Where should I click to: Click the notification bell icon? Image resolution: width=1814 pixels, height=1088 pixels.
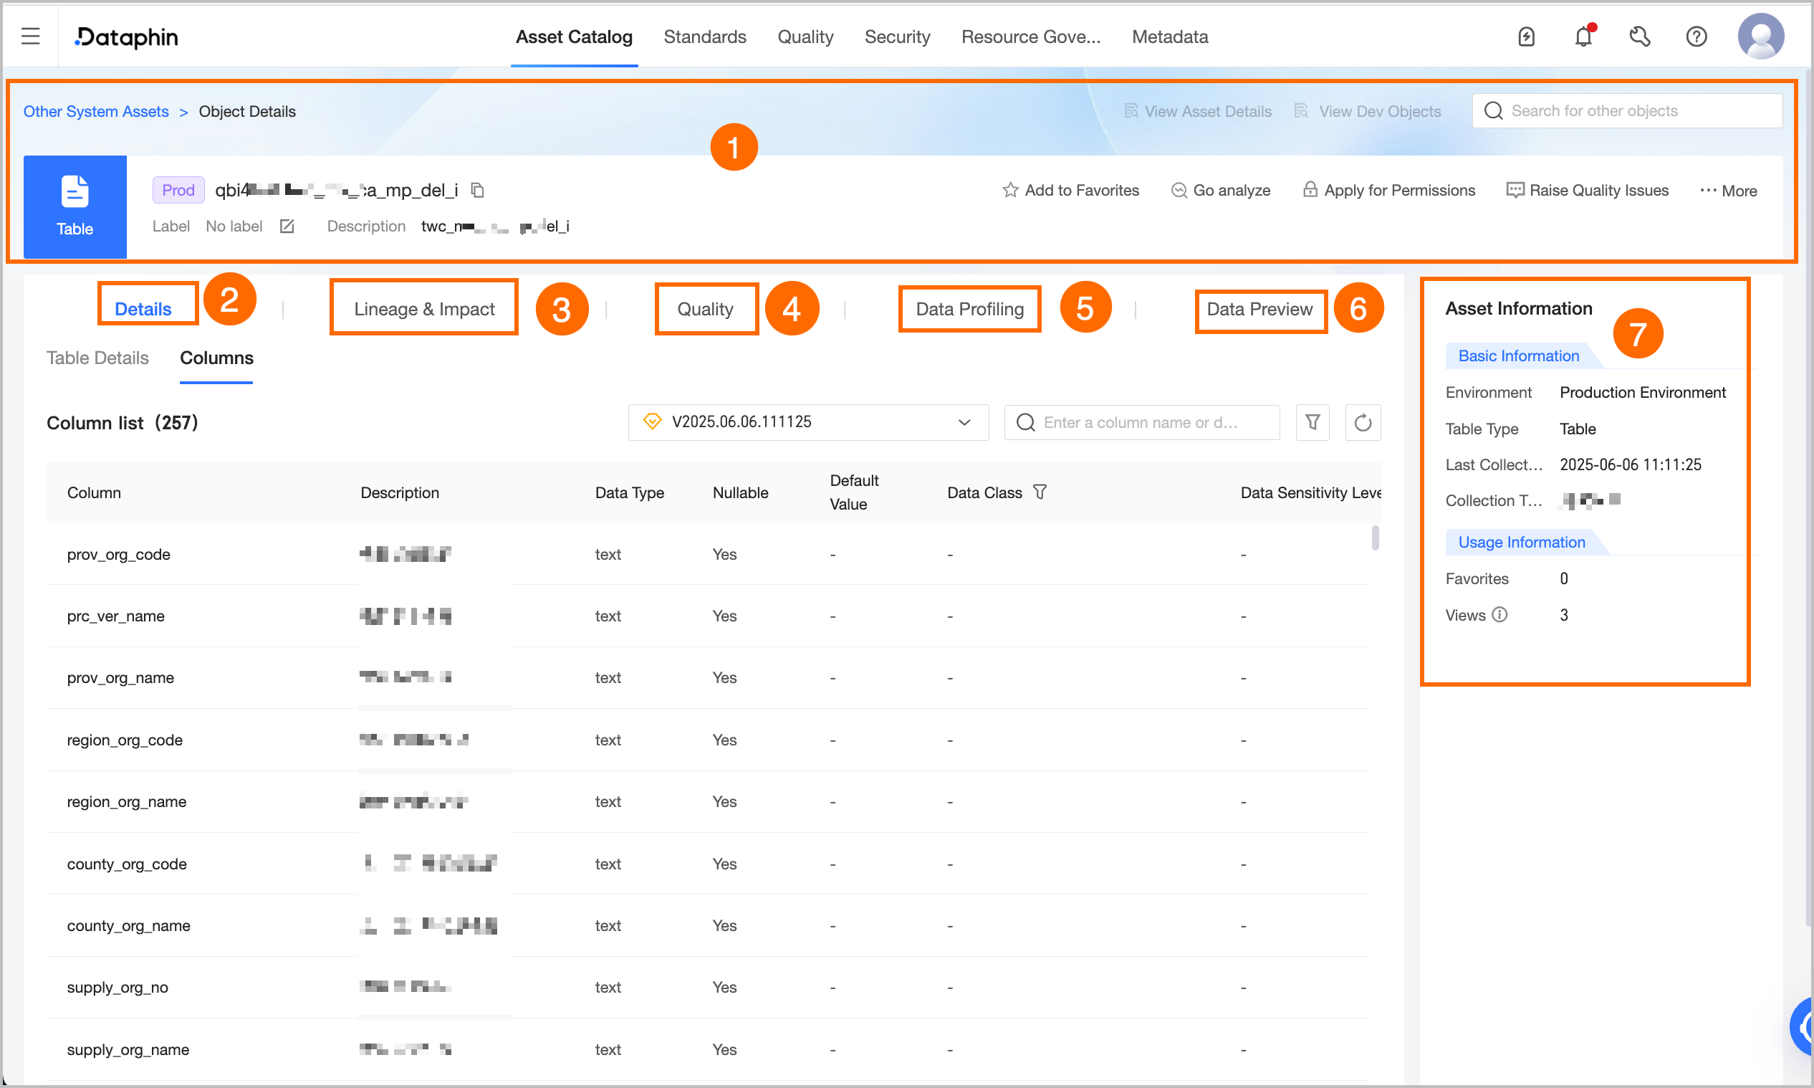tap(1583, 37)
